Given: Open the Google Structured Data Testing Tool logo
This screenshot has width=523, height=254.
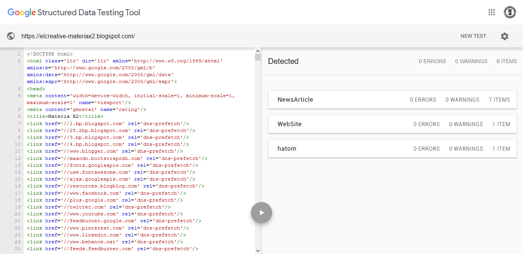Looking at the screenshot, I should pos(74,13).
